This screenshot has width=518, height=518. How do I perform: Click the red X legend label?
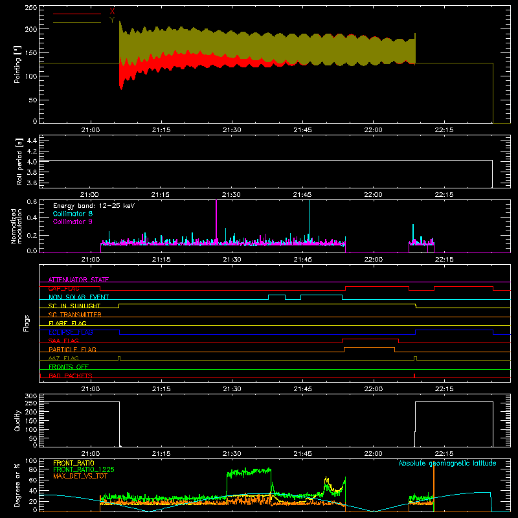tap(112, 12)
